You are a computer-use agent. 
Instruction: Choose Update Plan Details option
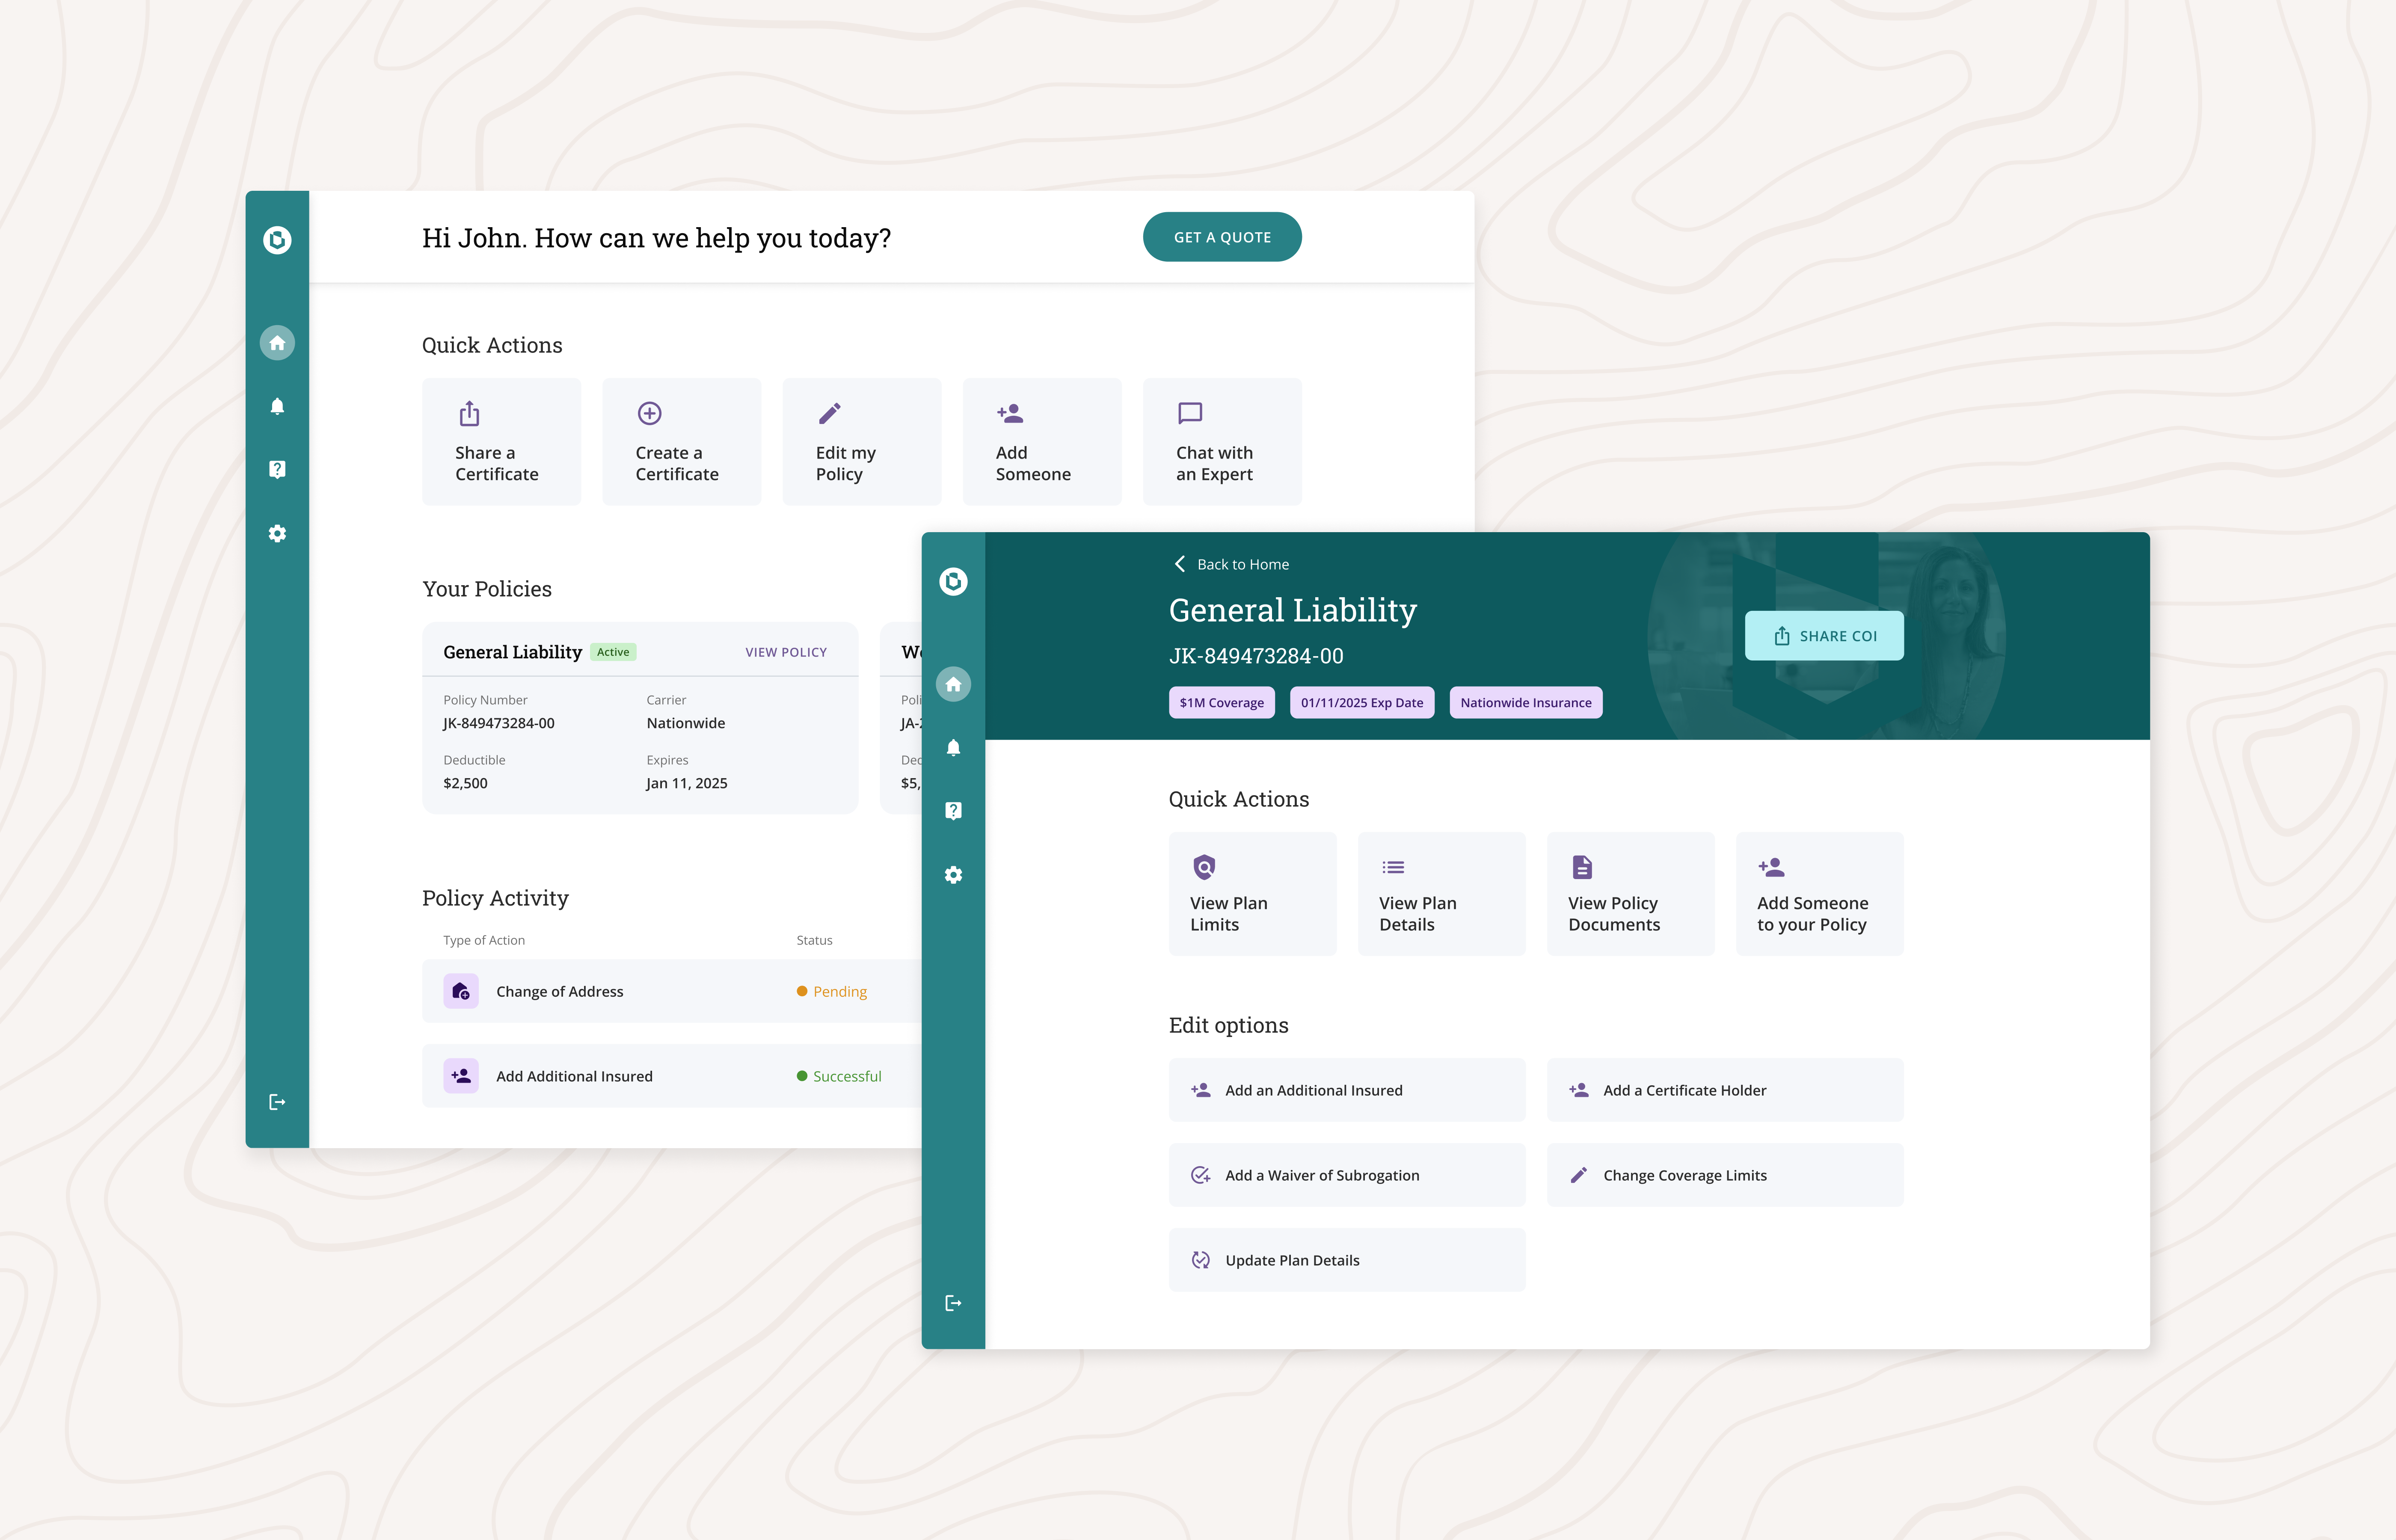click(x=1347, y=1260)
